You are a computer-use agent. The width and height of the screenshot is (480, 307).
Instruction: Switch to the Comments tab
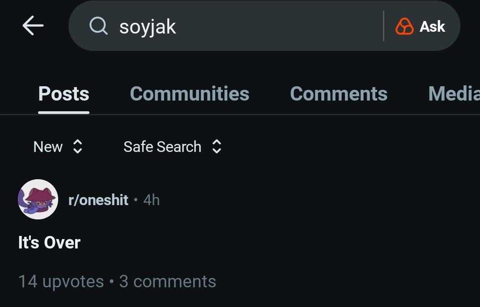pos(339,94)
